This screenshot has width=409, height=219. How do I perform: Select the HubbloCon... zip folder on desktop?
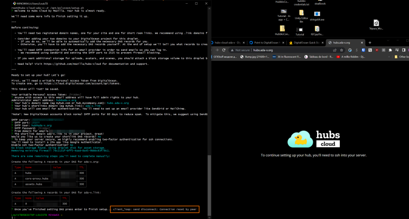click(282, 31)
